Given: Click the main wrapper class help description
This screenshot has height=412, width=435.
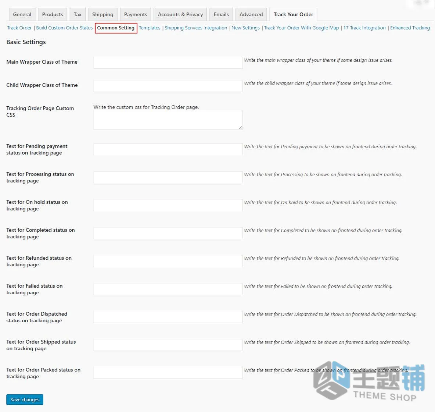Looking at the screenshot, I should pos(318,60).
